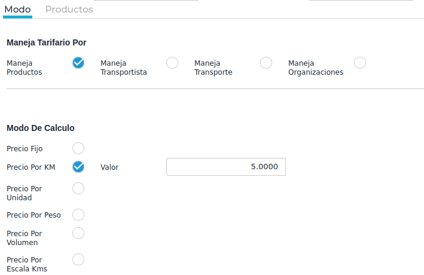Viewport: 424px width, 275px height.
Task: Check the Maneja Organizaciones checkbox
Action: (x=360, y=63)
